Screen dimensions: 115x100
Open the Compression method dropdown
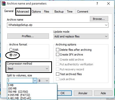coord(28,69)
